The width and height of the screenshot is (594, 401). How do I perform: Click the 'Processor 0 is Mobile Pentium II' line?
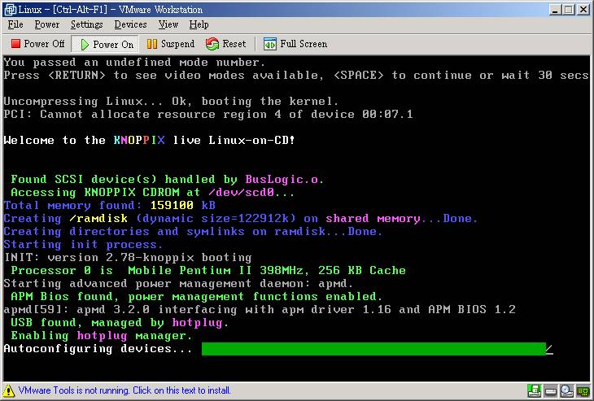pos(208,270)
